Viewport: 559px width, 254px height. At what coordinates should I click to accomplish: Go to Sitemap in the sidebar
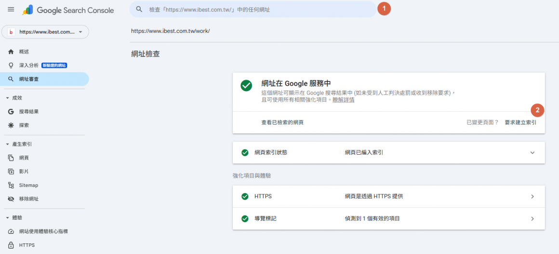coord(28,185)
